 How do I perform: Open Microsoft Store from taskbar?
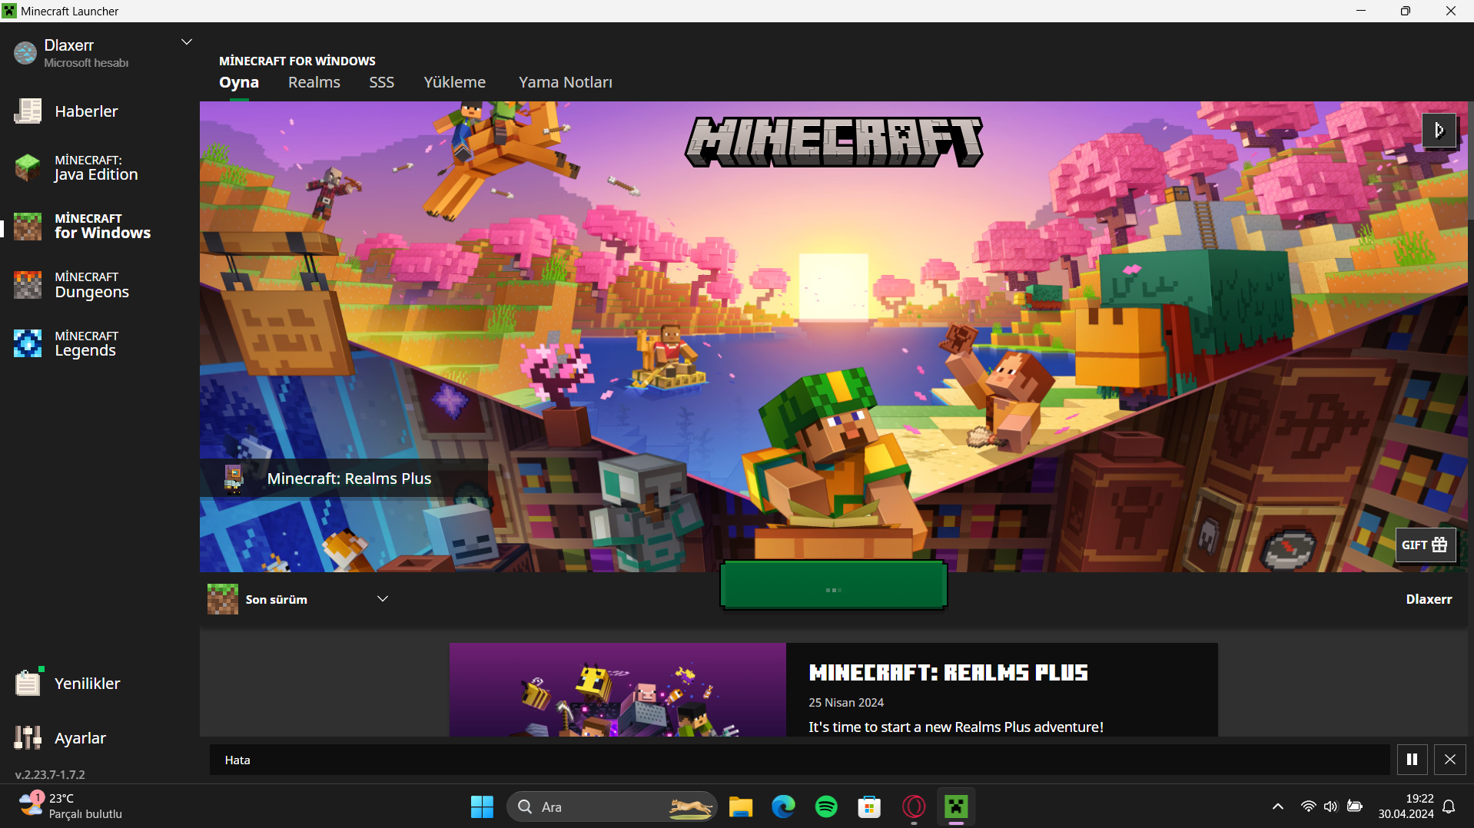[x=870, y=806]
